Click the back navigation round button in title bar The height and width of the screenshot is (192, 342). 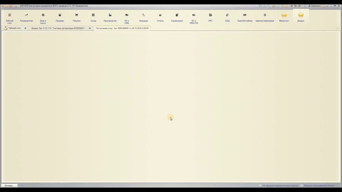(x=7, y=6)
